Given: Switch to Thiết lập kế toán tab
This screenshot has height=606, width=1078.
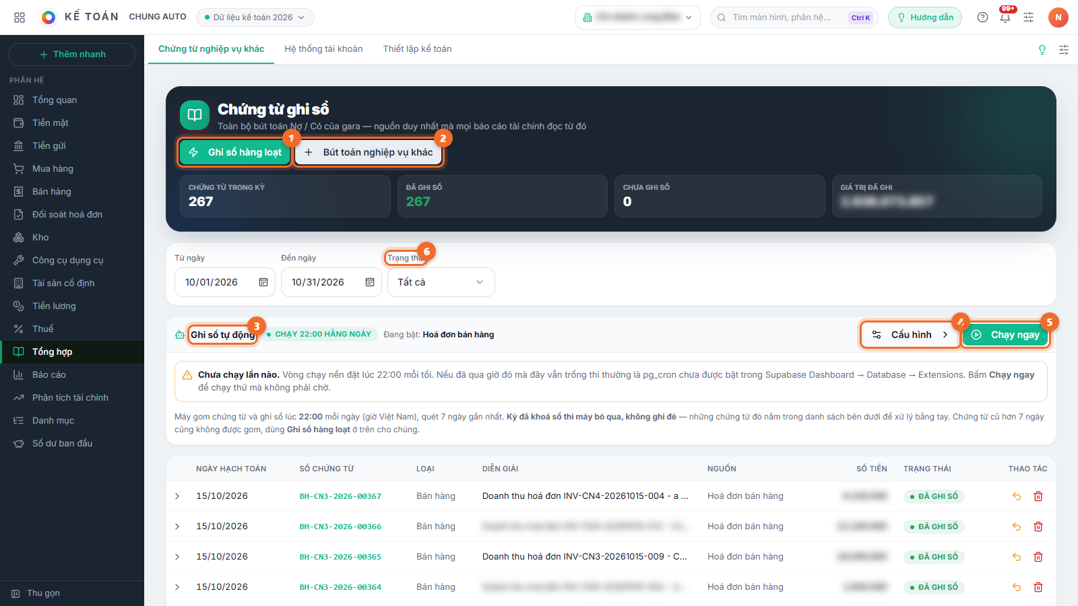Looking at the screenshot, I should coord(418,49).
